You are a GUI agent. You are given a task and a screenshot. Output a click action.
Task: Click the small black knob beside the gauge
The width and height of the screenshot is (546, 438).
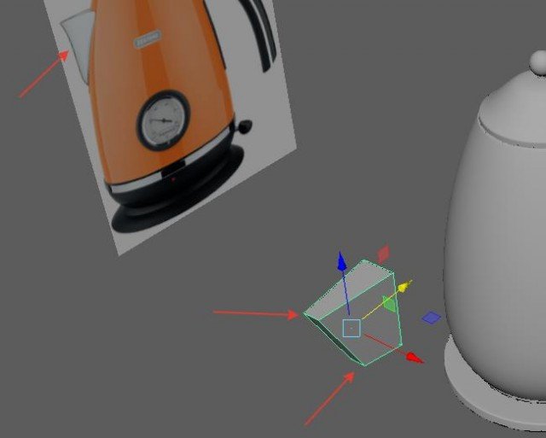[245, 126]
